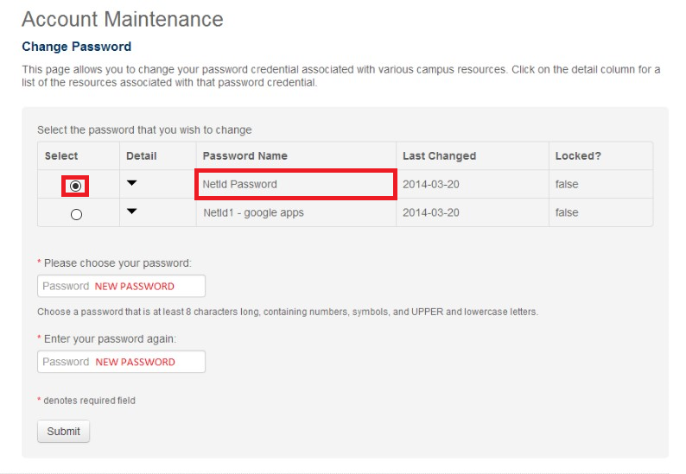The width and height of the screenshot is (686, 474).
Task: Click the Select column header
Action: click(x=61, y=156)
